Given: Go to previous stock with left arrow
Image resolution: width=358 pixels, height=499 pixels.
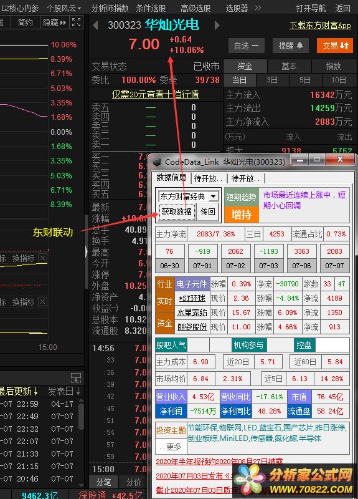Looking at the screenshot, I should pos(95,25).
